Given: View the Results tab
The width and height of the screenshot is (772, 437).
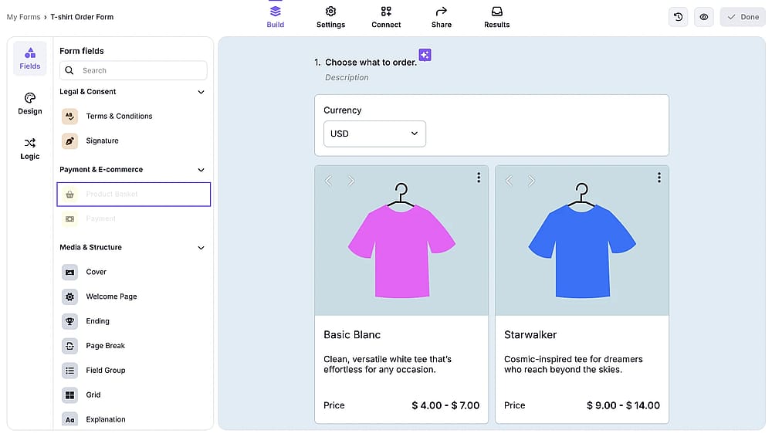Looking at the screenshot, I should (496, 17).
